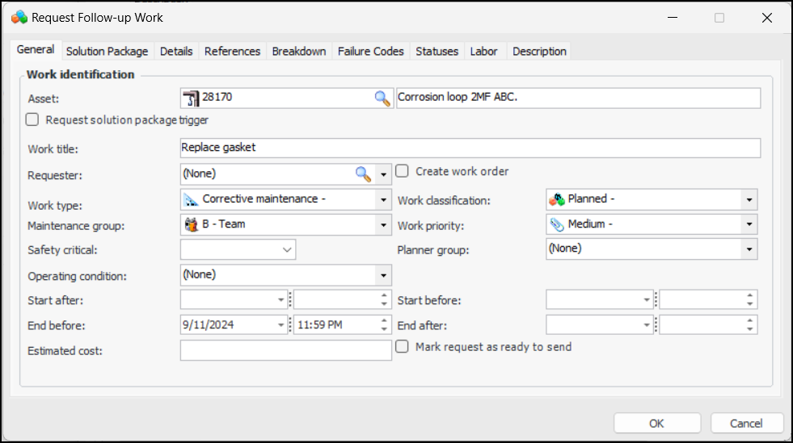Click the Cancel button

(x=746, y=424)
